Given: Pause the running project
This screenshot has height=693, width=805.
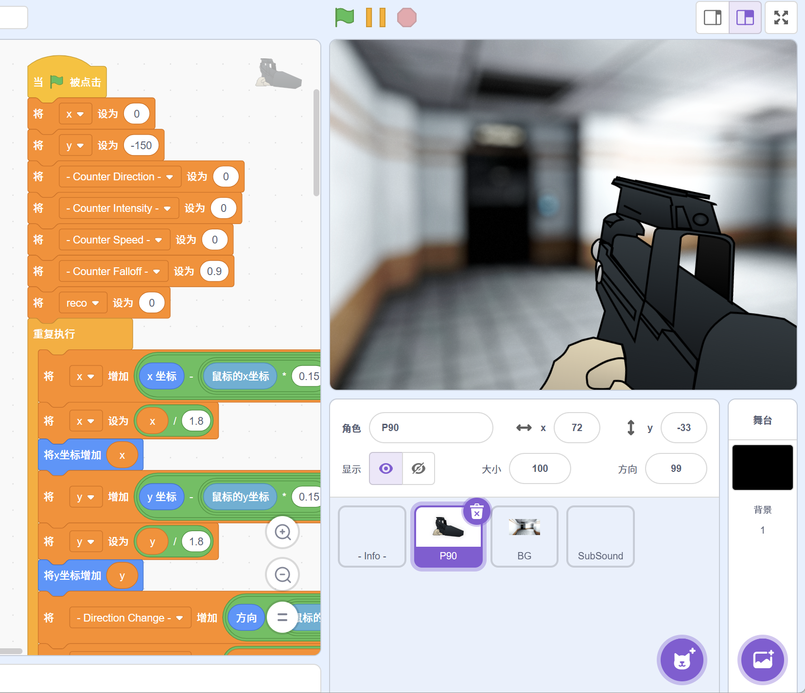Looking at the screenshot, I should coord(375,17).
